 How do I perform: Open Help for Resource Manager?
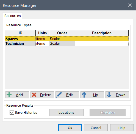click(122, 128)
